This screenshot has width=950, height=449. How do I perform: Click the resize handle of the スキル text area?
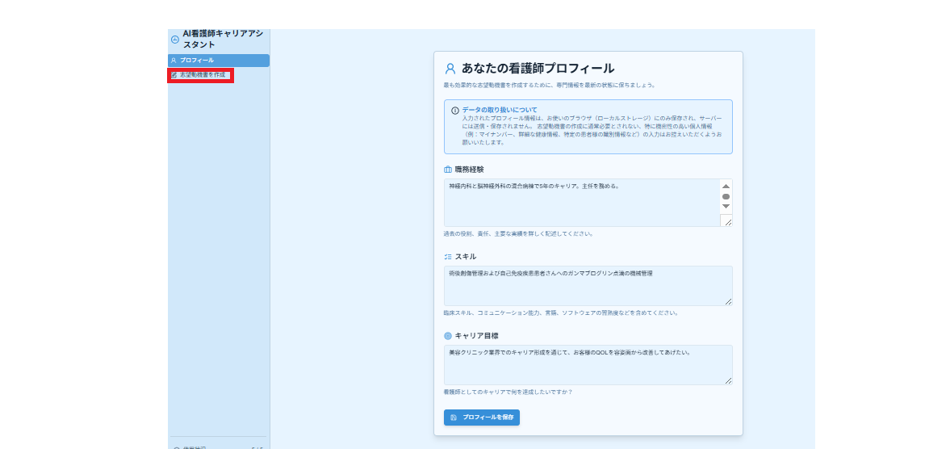click(x=728, y=302)
